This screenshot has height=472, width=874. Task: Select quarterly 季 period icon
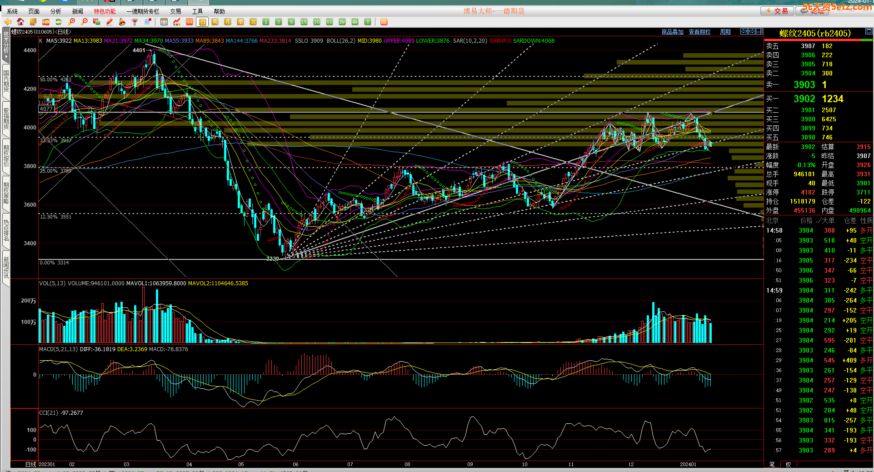pyautogui.click(x=240, y=22)
